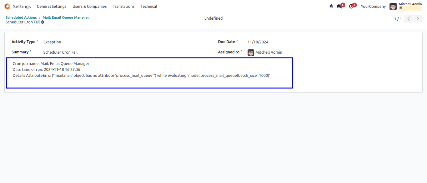Click the undefined status text
The image size is (427, 183).
pyautogui.click(x=213, y=18)
